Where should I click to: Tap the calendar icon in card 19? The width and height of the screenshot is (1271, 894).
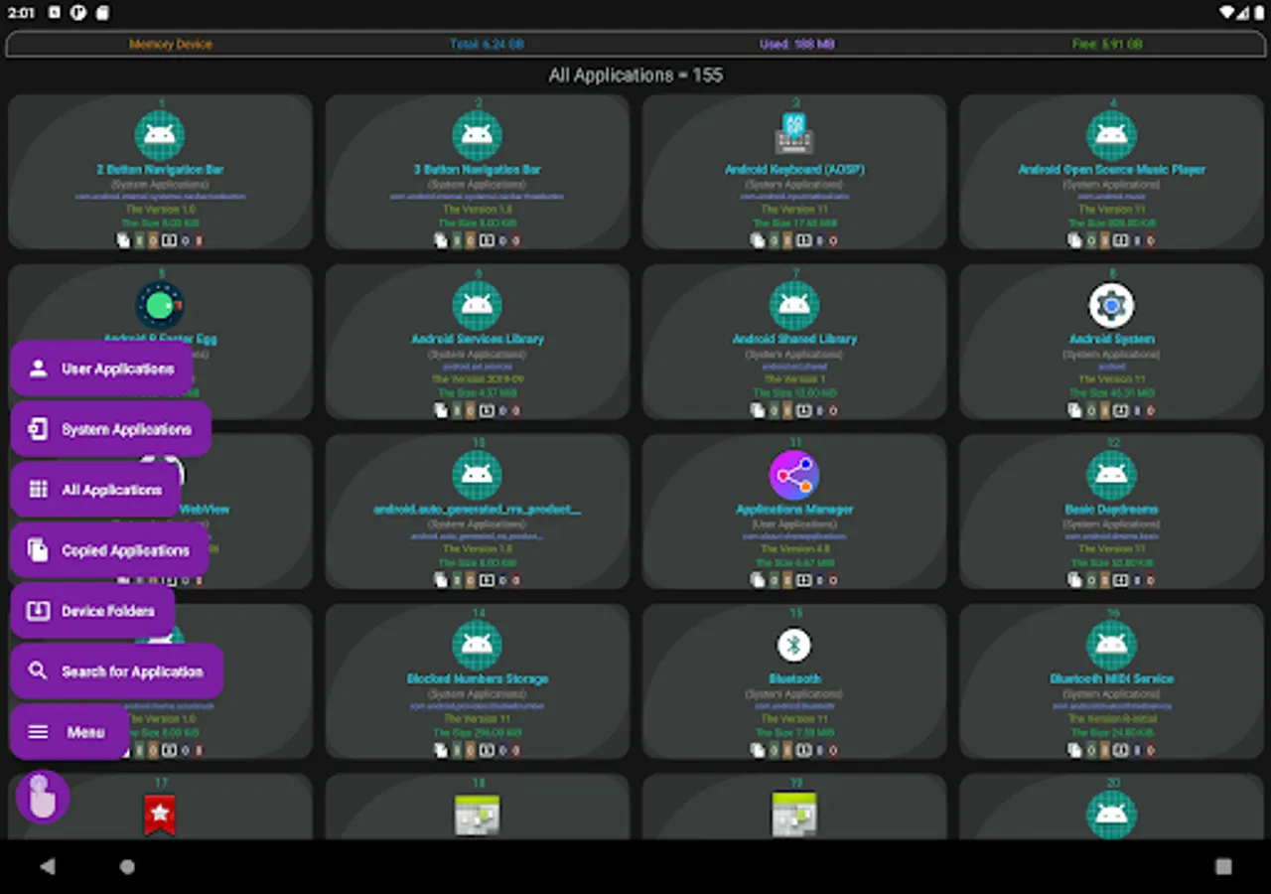(x=794, y=815)
